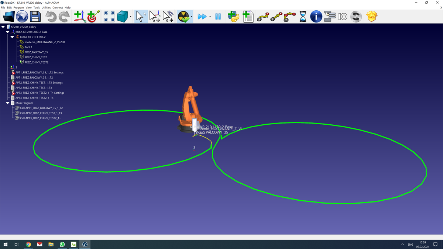Open the Help menu
This screenshot has height=249, width=443.
[x=68, y=7]
